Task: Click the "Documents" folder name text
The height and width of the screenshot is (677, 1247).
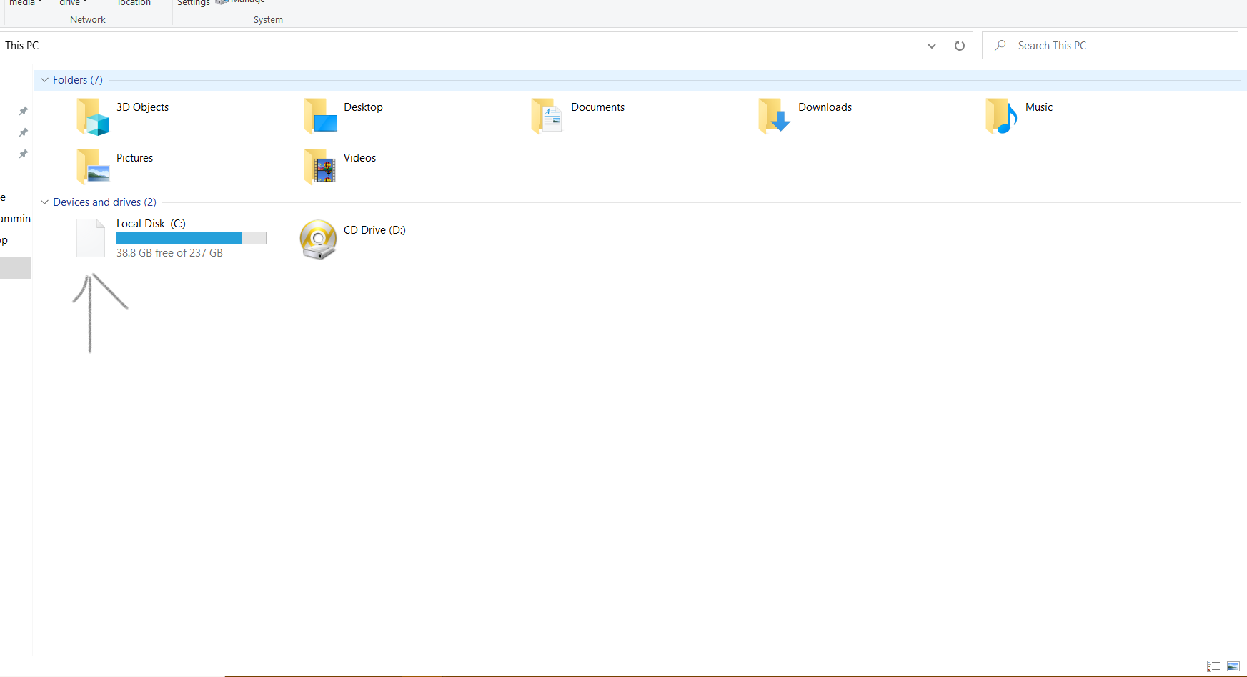Action: click(x=597, y=107)
